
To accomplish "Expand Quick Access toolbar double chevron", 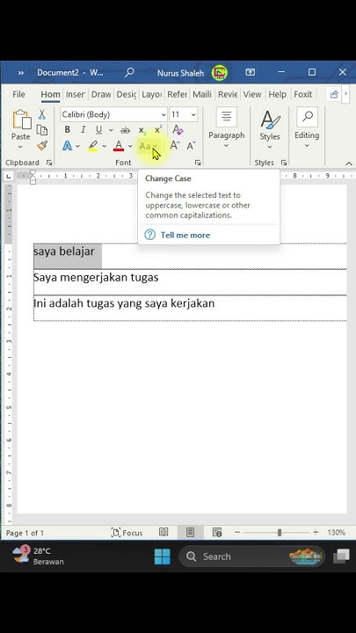I will point(20,73).
